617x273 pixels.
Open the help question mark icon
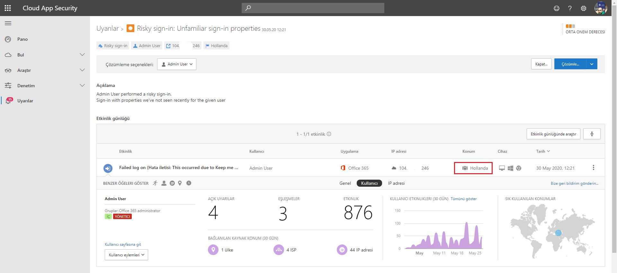(x=570, y=8)
